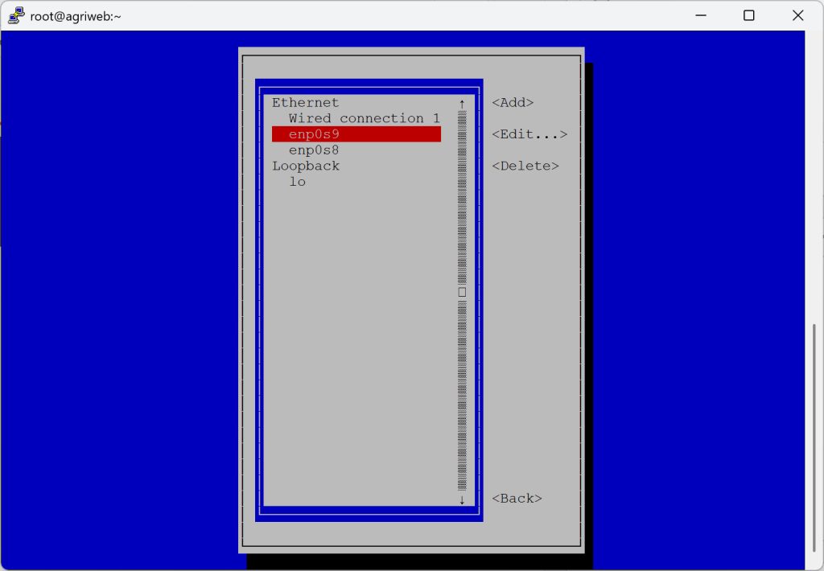This screenshot has height=571, width=824.
Task: Close the PuTTY terminal window
Action: (x=797, y=15)
